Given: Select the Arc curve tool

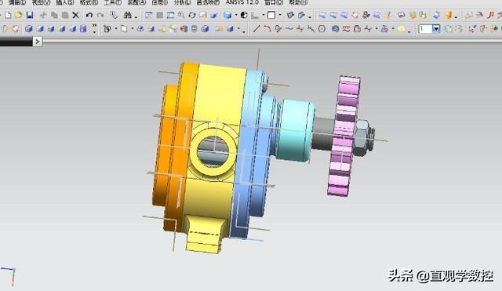Looking at the screenshot, I should coord(267,29).
